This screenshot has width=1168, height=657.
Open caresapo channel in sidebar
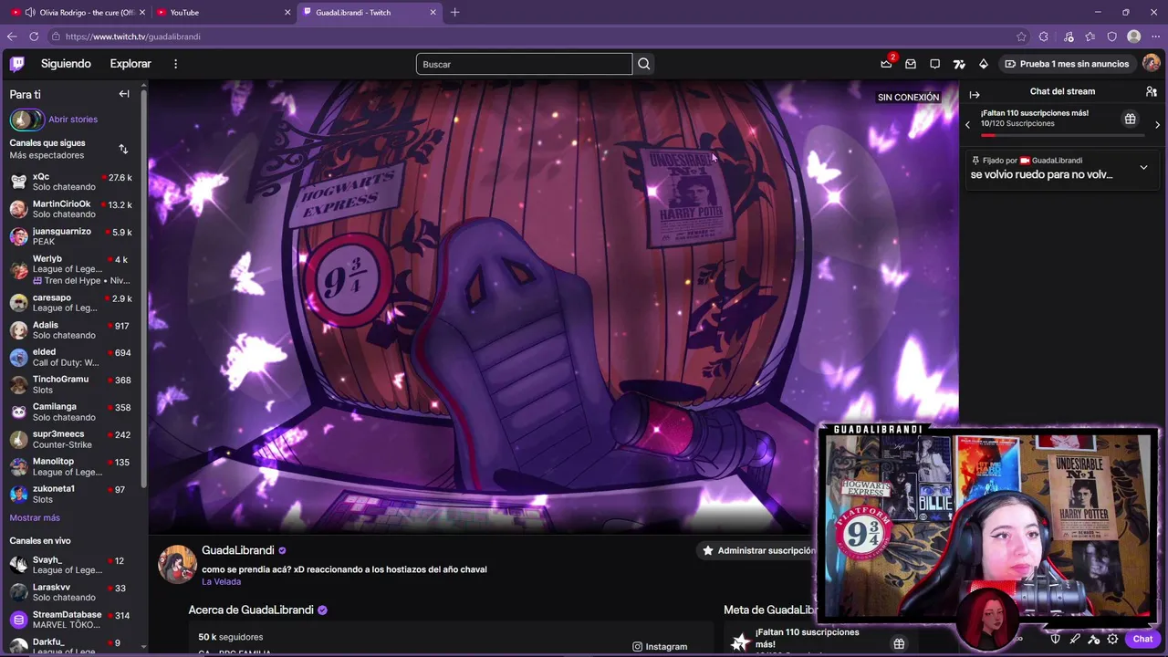click(x=71, y=303)
